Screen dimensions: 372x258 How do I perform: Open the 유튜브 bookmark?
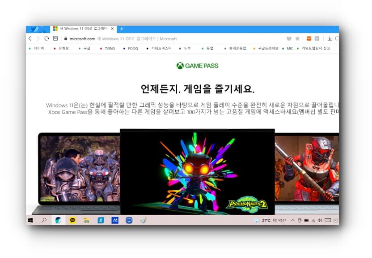pos(61,48)
